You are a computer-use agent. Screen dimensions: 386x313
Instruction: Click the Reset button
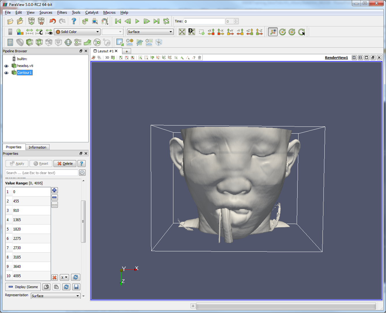coord(41,163)
